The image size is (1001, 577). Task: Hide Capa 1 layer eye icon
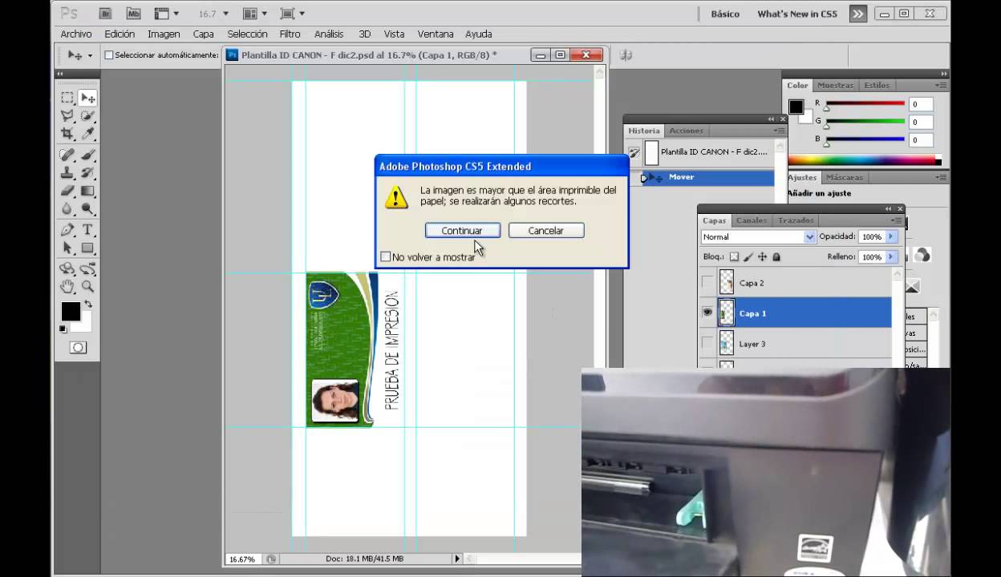[x=707, y=313]
